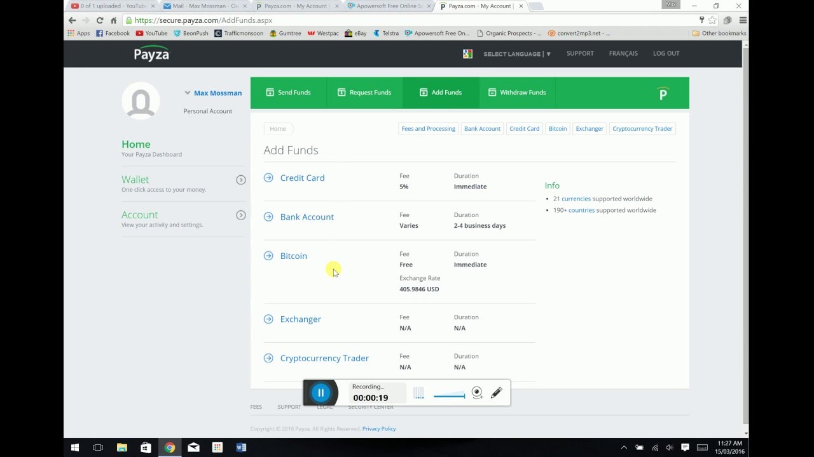Click arrow icon beside Cryptocurrency Trader
Screen dimensions: 814x457
268,358
